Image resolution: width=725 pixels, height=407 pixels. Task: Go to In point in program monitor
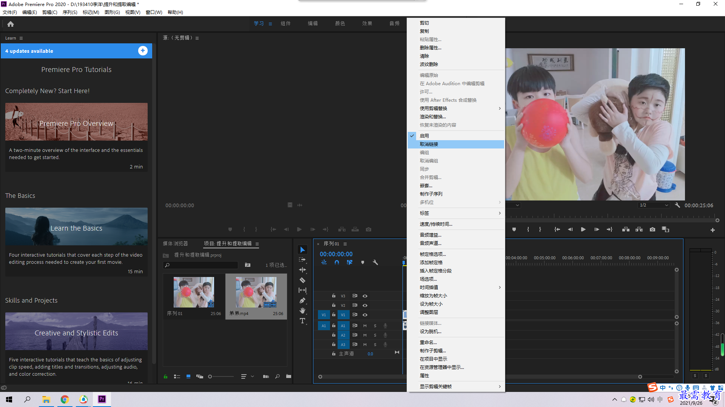[x=557, y=229]
